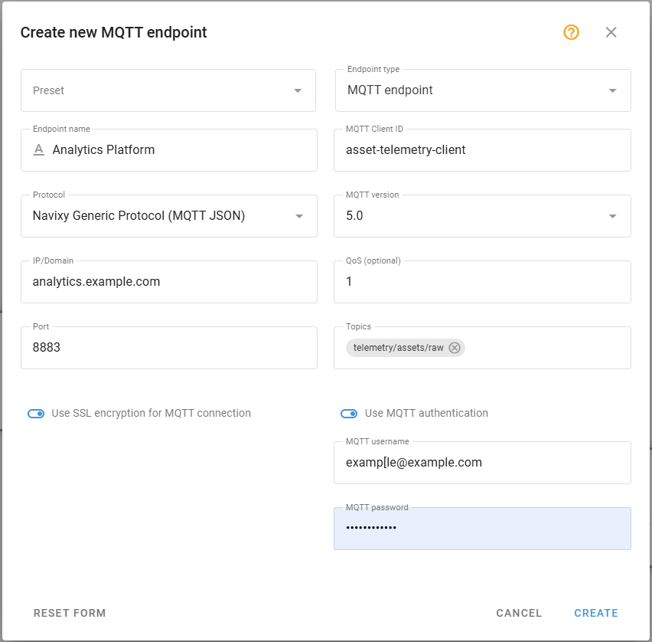Click the Endpoint type dropdown arrow
652x642 pixels.
612,90
